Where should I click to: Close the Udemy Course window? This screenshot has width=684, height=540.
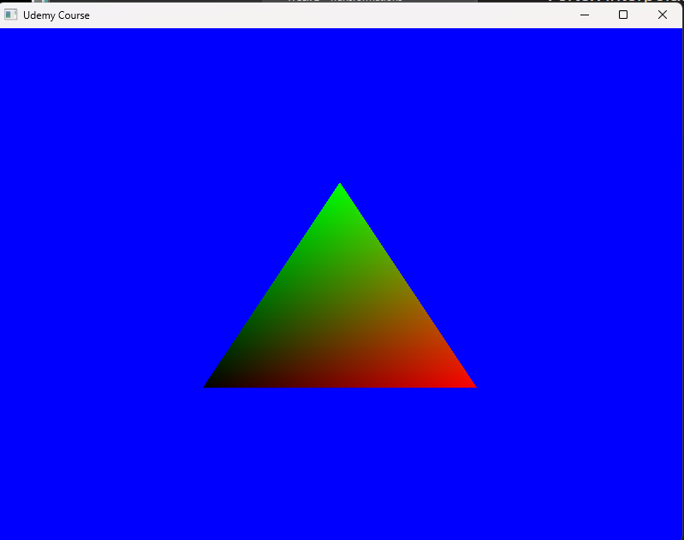coord(663,15)
